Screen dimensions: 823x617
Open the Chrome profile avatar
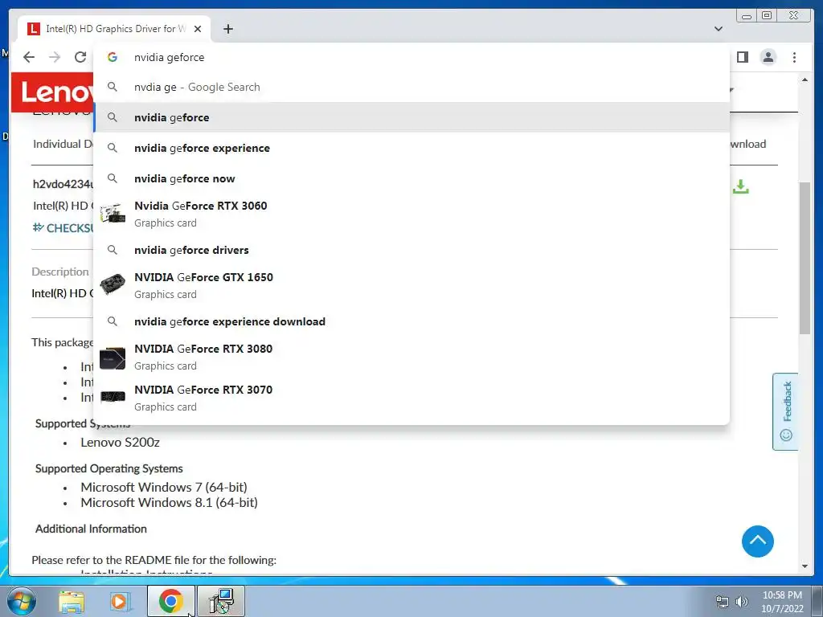point(768,57)
